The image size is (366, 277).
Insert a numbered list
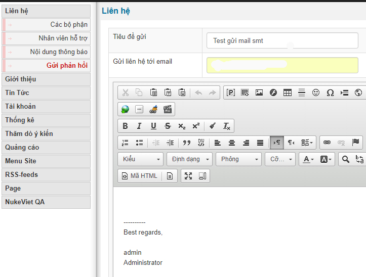point(125,143)
